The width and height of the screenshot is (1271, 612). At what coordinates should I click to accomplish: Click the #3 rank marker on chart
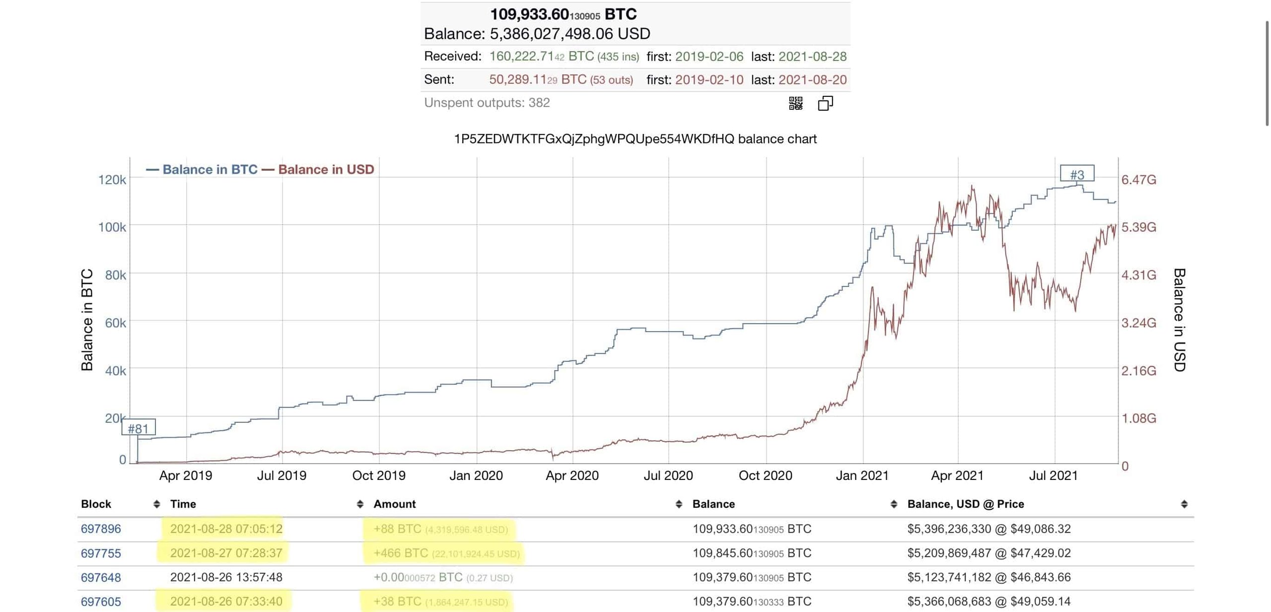pyautogui.click(x=1077, y=174)
